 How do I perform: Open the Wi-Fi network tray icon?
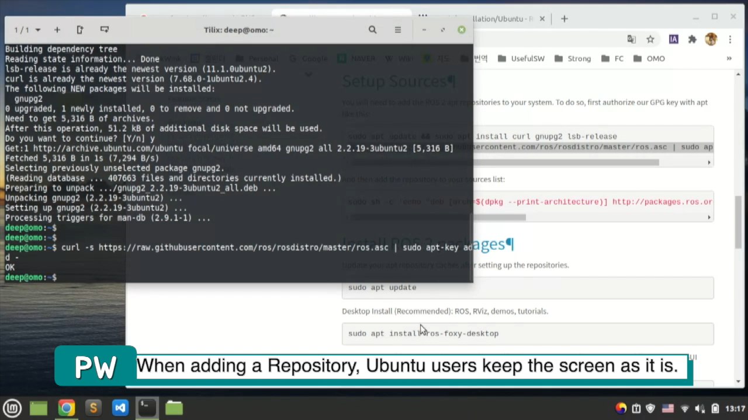(x=685, y=408)
